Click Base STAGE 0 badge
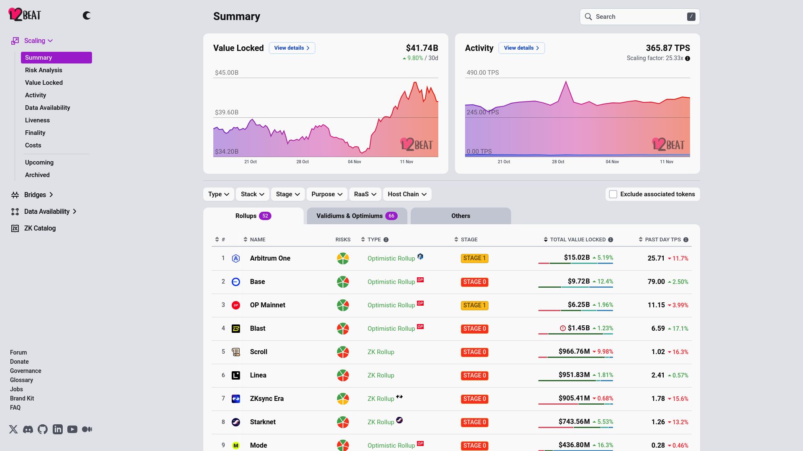The image size is (803, 451). pyautogui.click(x=475, y=282)
